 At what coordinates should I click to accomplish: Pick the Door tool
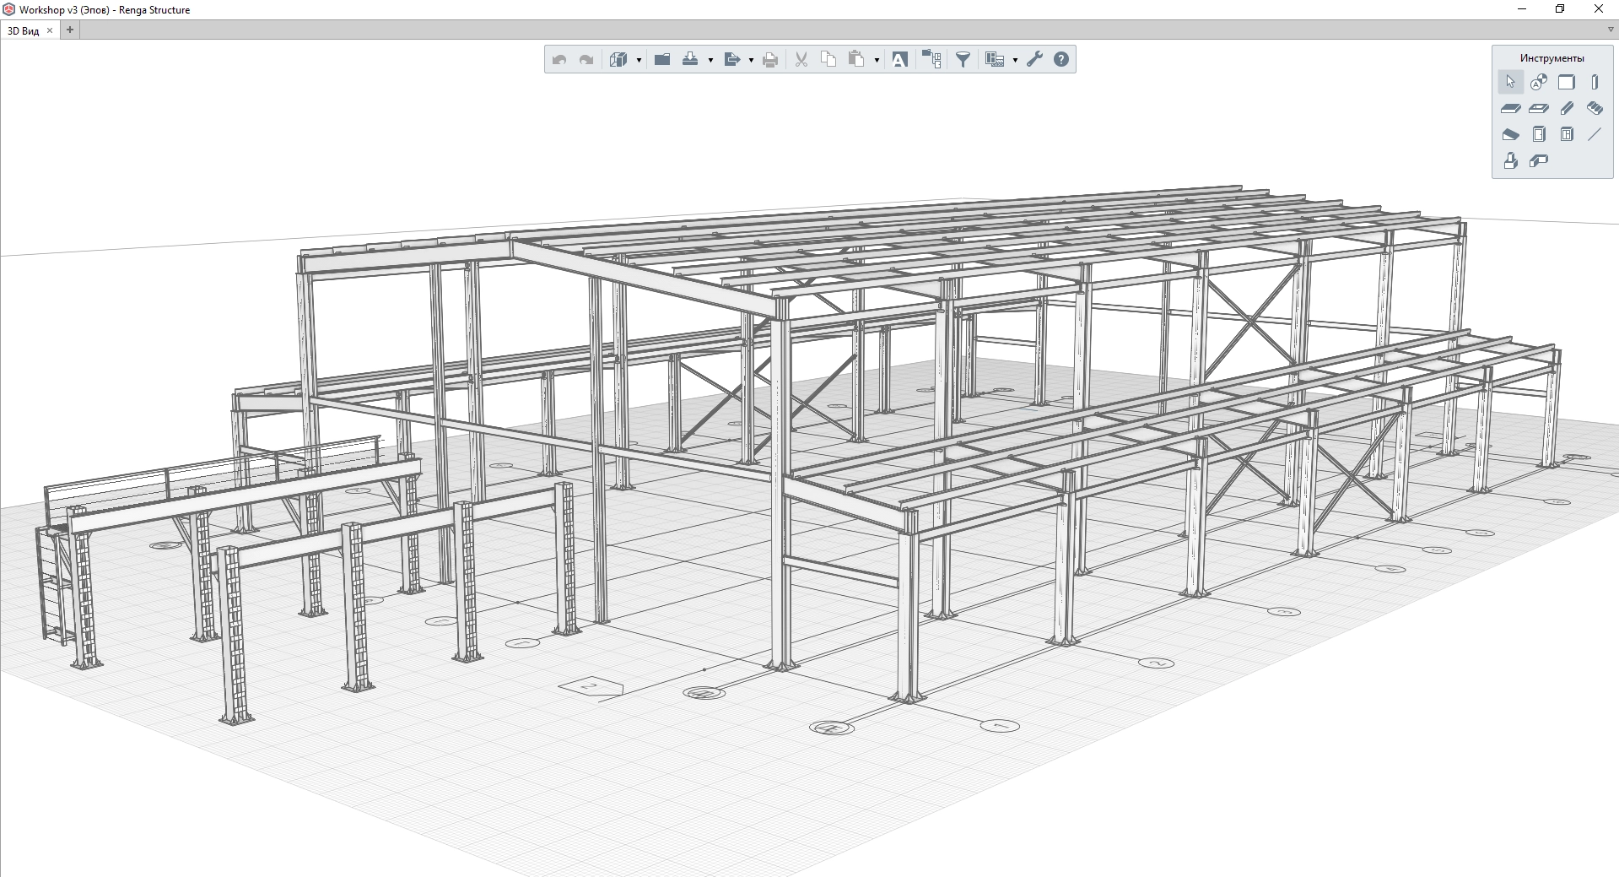click(1539, 134)
